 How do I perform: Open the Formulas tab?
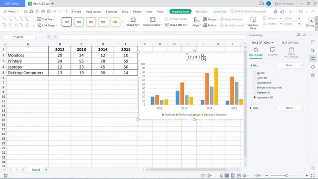(x=111, y=11)
